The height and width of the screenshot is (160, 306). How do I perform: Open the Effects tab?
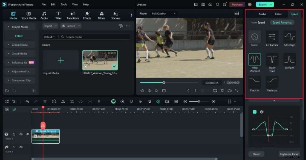click(x=87, y=16)
